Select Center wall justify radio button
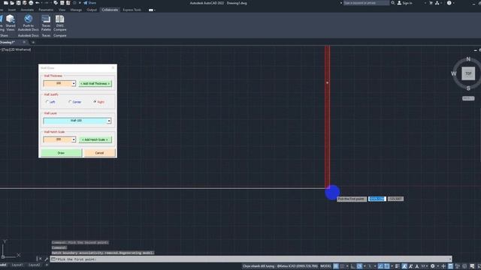 (70, 102)
